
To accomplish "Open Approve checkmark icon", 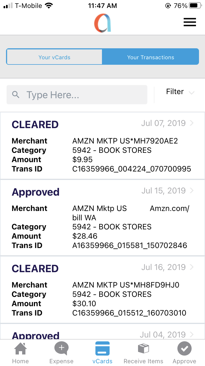I will point(184,348).
